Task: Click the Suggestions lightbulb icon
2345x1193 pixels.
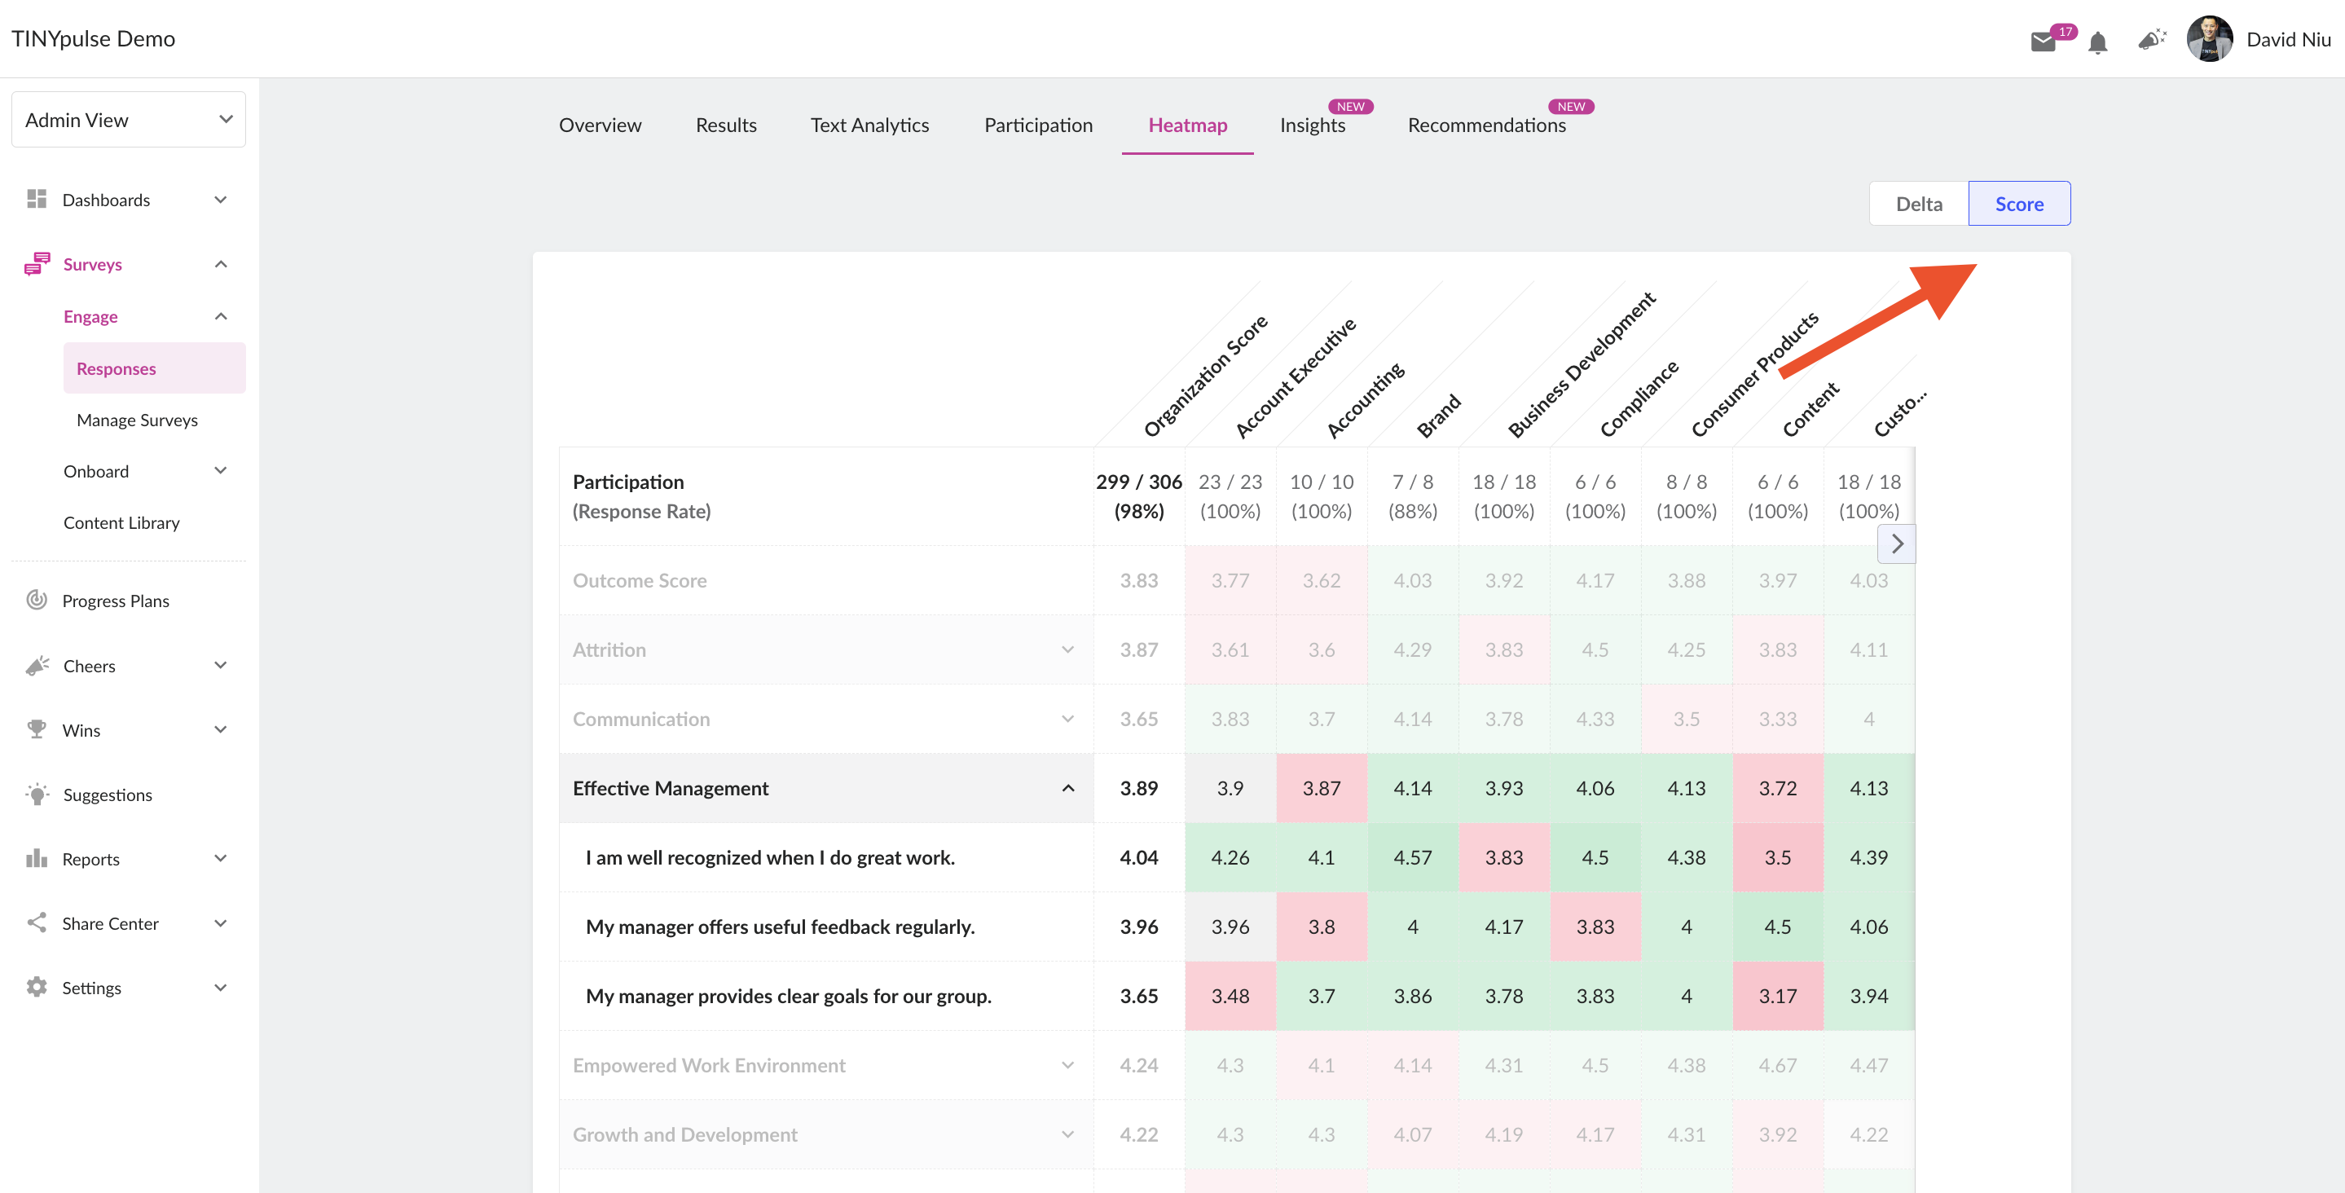Action: [x=37, y=795]
